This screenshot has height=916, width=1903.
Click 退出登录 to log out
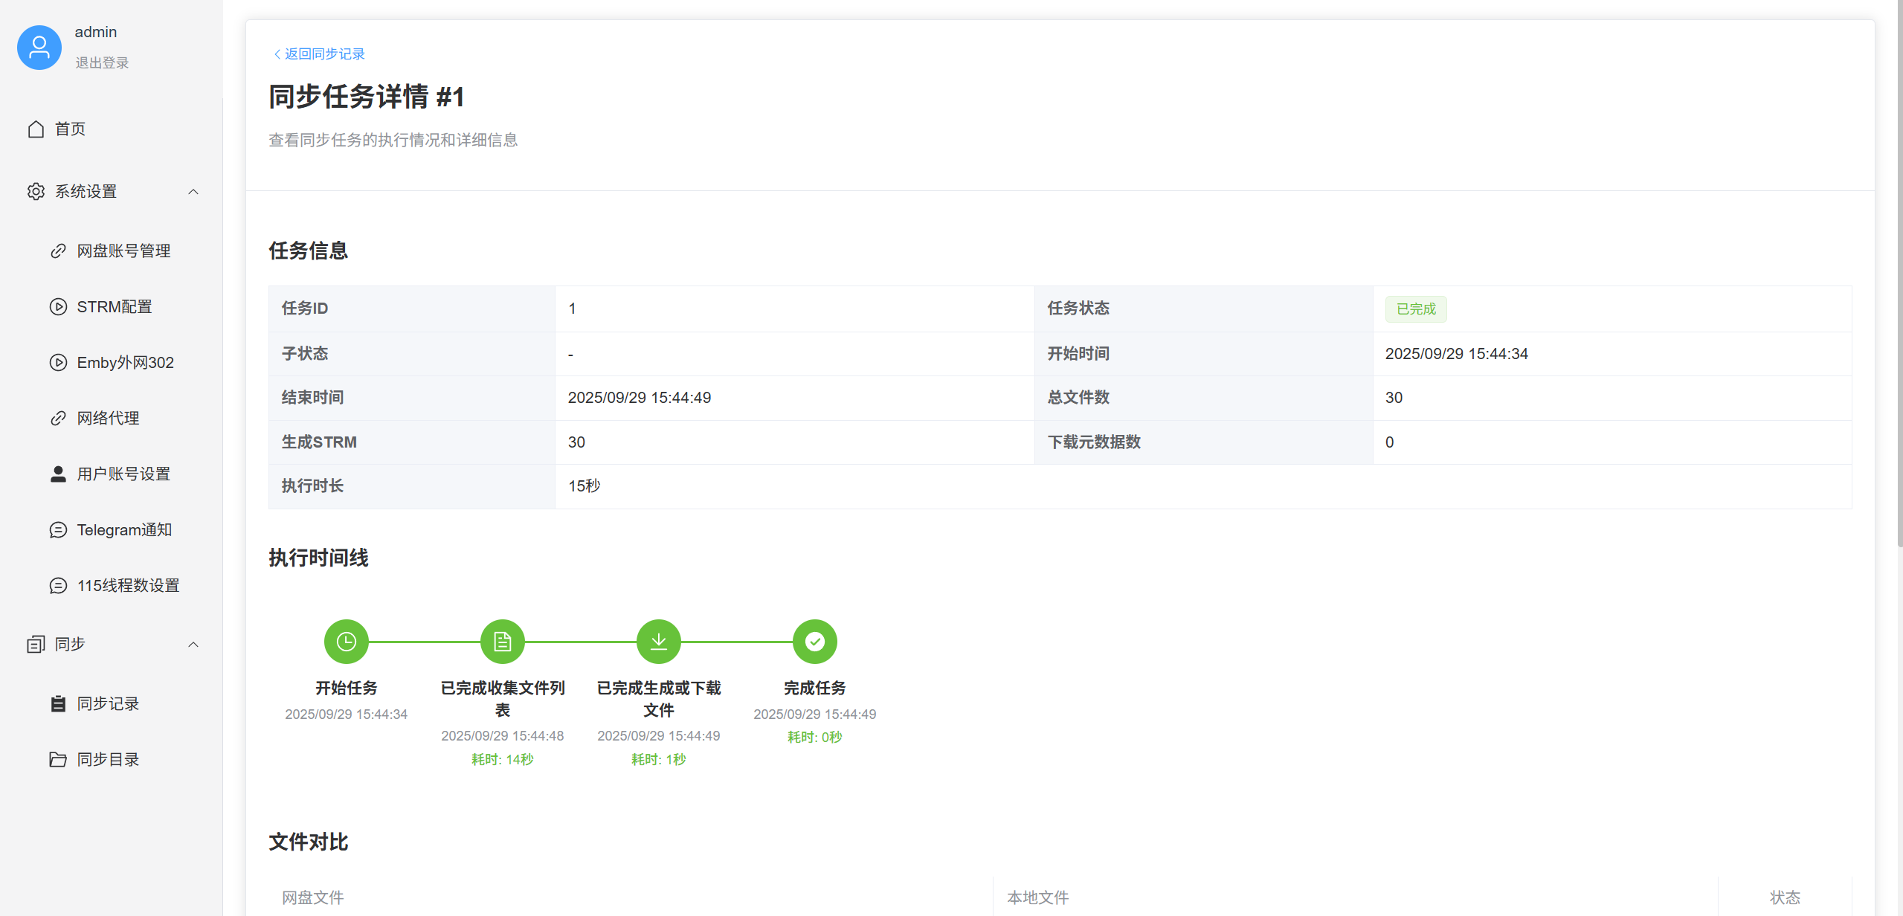(x=102, y=63)
